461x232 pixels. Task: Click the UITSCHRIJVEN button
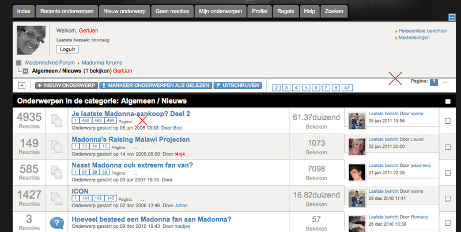(237, 85)
